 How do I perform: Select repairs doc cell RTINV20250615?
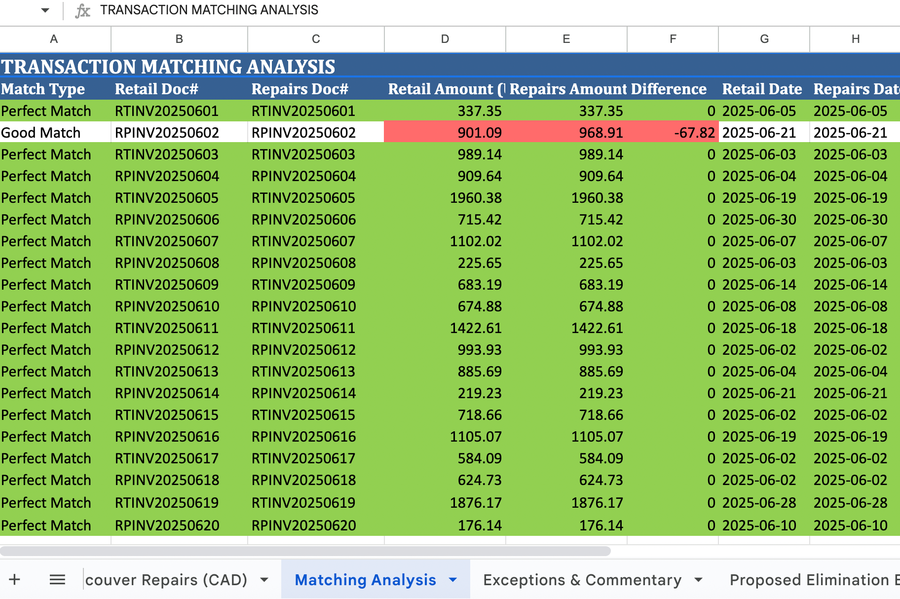pyautogui.click(x=316, y=414)
